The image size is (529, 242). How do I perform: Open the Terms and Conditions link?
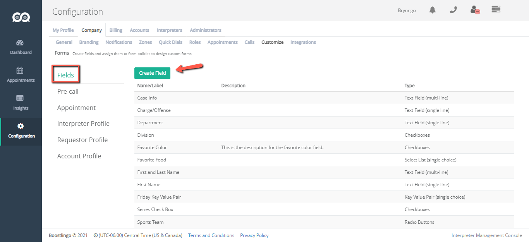point(211,235)
